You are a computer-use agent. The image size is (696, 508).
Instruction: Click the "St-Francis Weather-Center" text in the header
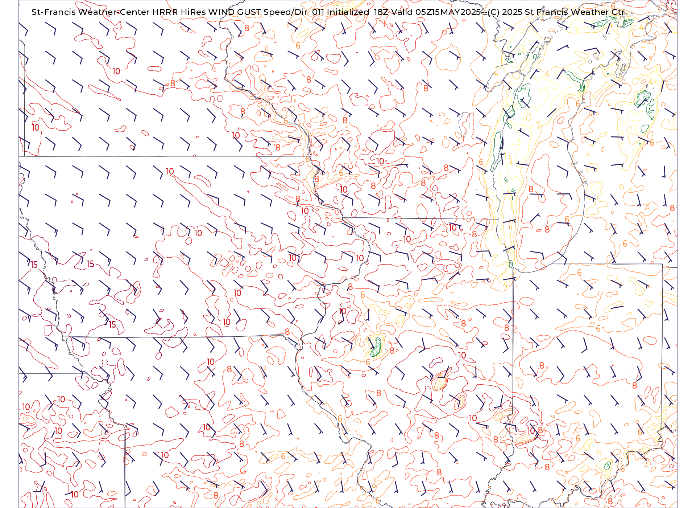[91, 12]
